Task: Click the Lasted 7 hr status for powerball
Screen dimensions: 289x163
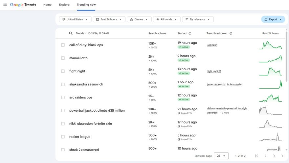Action: (185, 113)
